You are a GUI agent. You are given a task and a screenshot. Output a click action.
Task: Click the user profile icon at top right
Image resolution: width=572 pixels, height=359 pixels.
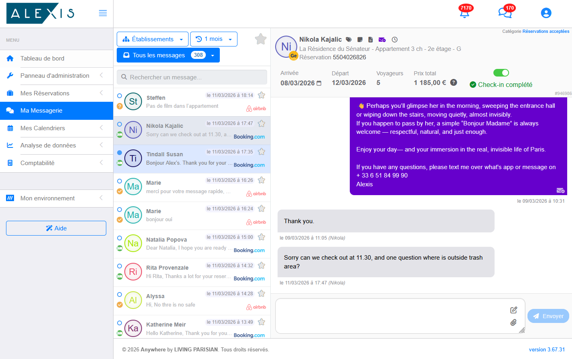pyautogui.click(x=546, y=13)
